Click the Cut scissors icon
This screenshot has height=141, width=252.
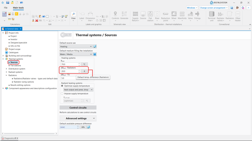click(33, 20)
